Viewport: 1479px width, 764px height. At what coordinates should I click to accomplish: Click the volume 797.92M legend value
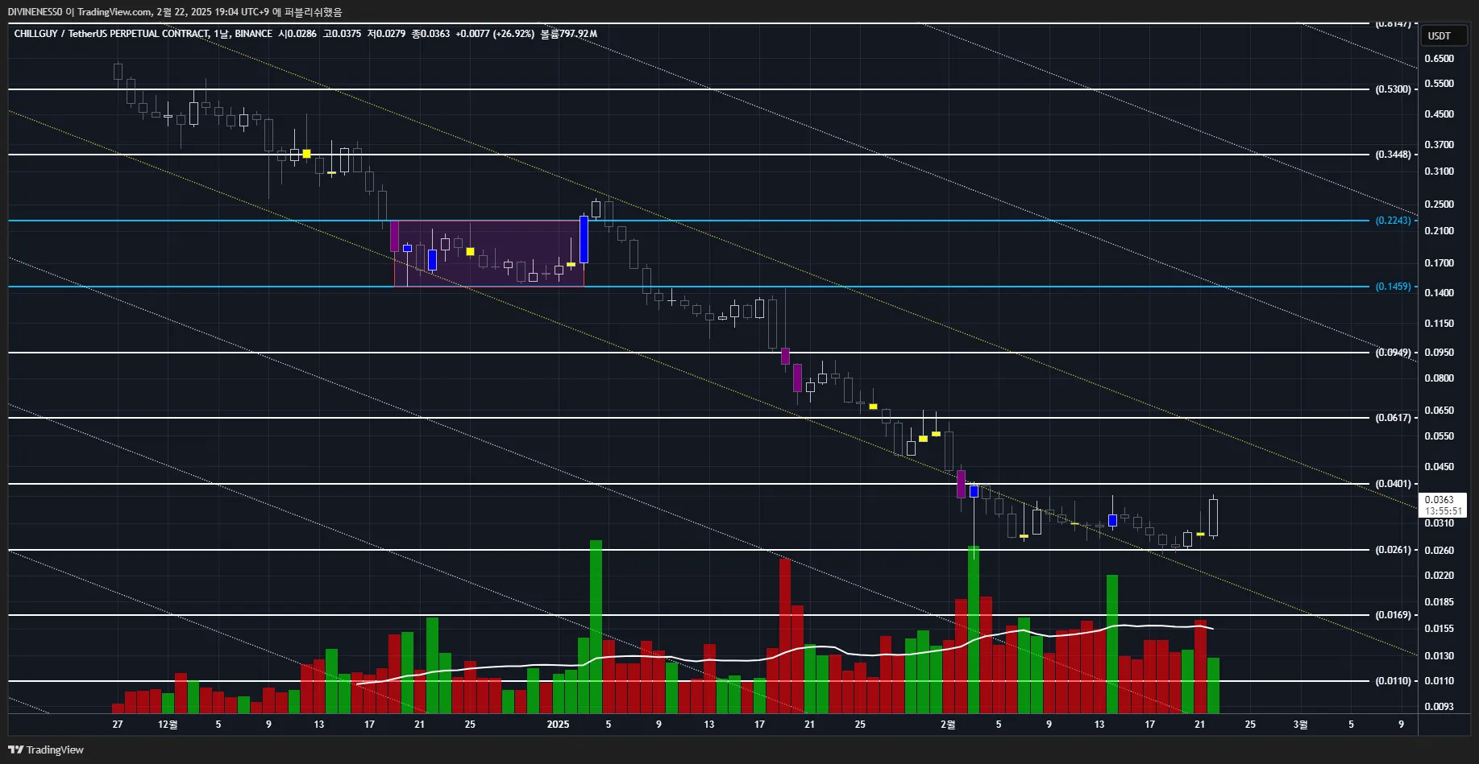579,34
